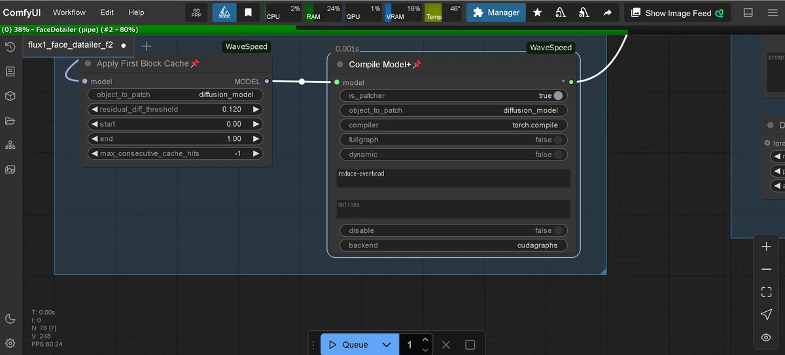Add new workflow tab plus

point(147,46)
